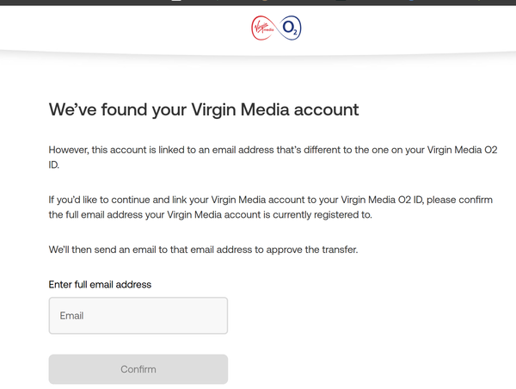This screenshot has height=389, width=516.
Task: Click the 'Email' placeholder text
Action: (71, 316)
